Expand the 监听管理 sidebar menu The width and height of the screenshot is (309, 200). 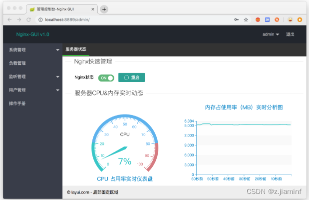coord(33,76)
